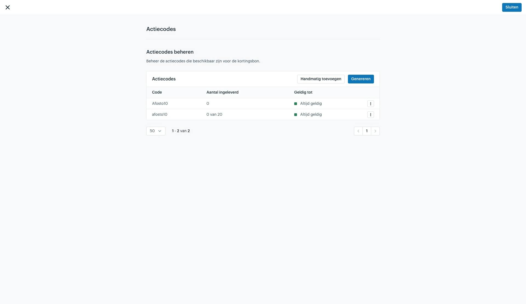Viewport: 526px width, 304px height.
Task: Select the Afosto10 code row
Action: tap(263, 104)
